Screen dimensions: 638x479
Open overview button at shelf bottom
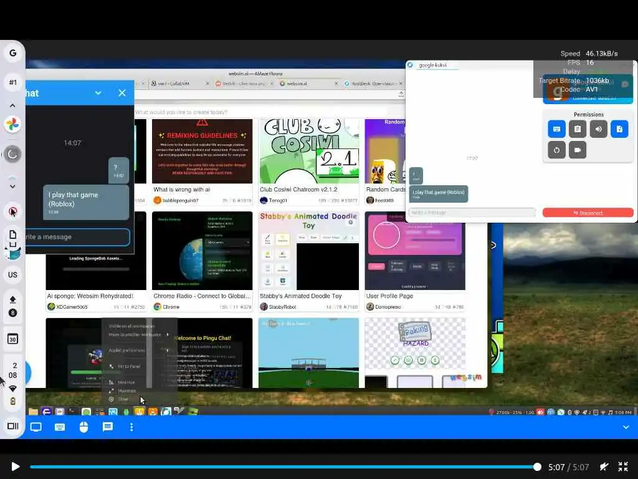(12, 426)
